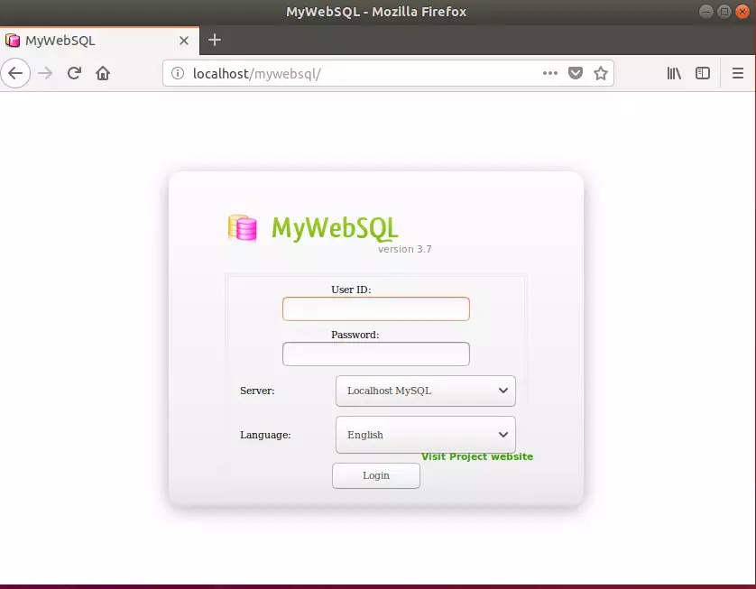Open page actions three-dot menu

(x=550, y=73)
